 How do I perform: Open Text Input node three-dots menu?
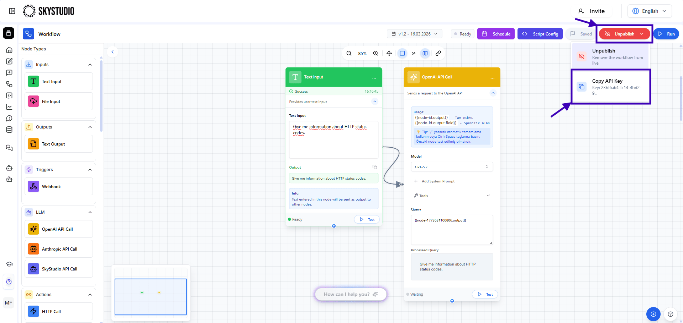pyautogui.click(x=374, y=77)
